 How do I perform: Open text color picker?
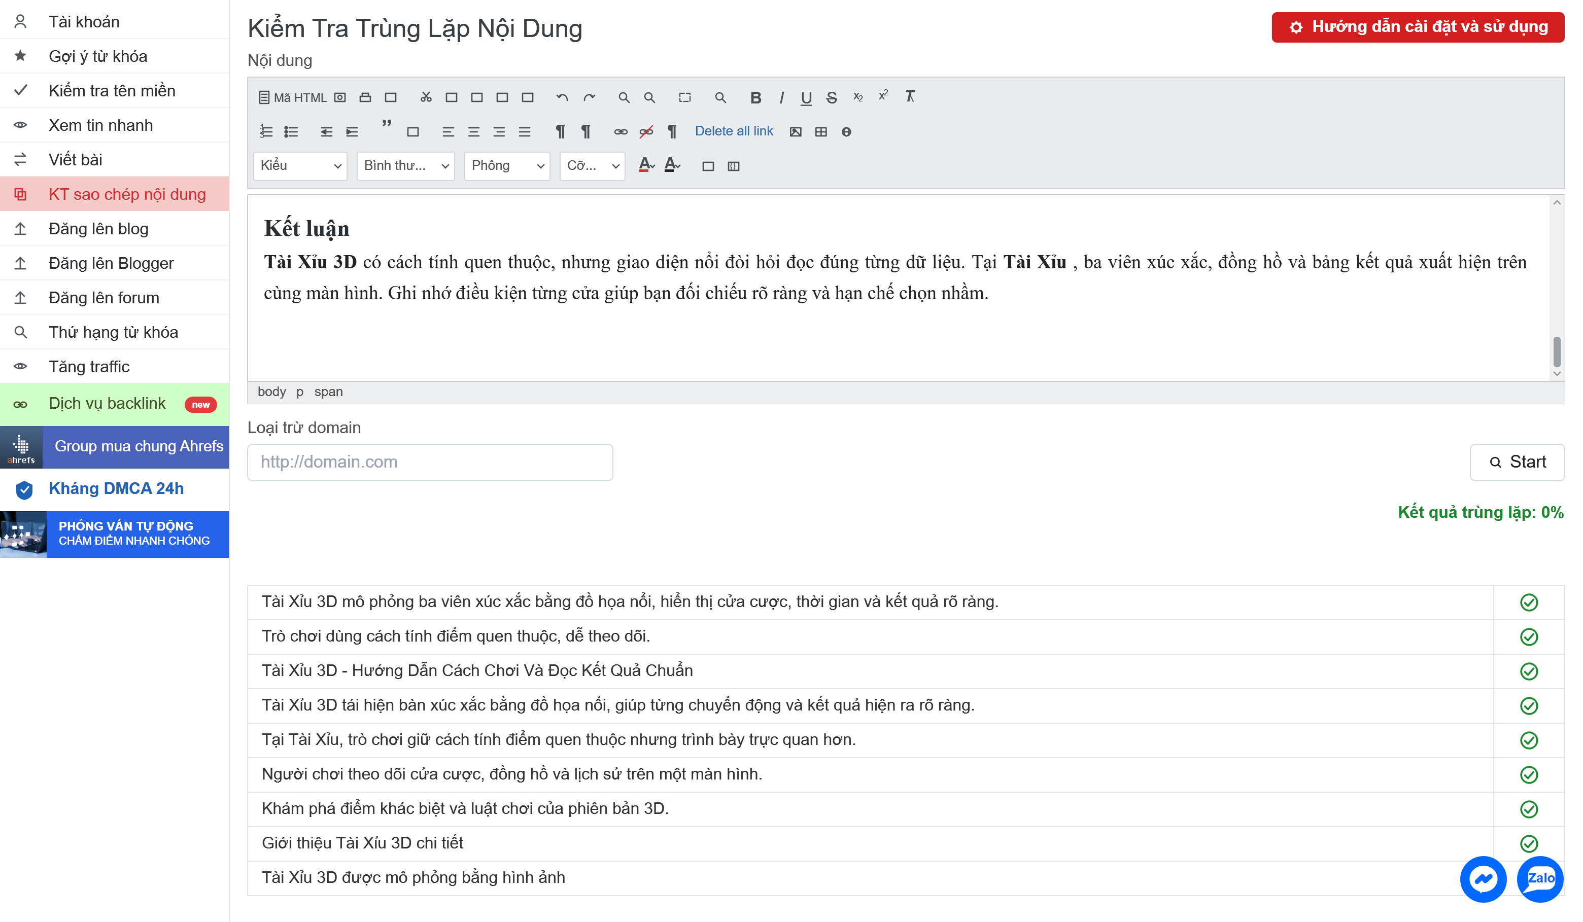pyautogui.click(x=646, y=166)
